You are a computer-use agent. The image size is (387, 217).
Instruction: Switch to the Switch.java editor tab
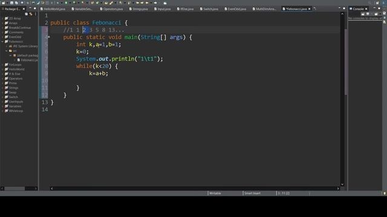coord(209,9)
